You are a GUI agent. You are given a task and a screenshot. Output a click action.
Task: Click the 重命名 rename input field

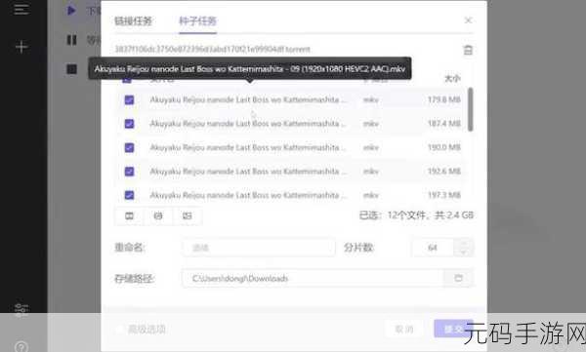[x=259, y=248]
